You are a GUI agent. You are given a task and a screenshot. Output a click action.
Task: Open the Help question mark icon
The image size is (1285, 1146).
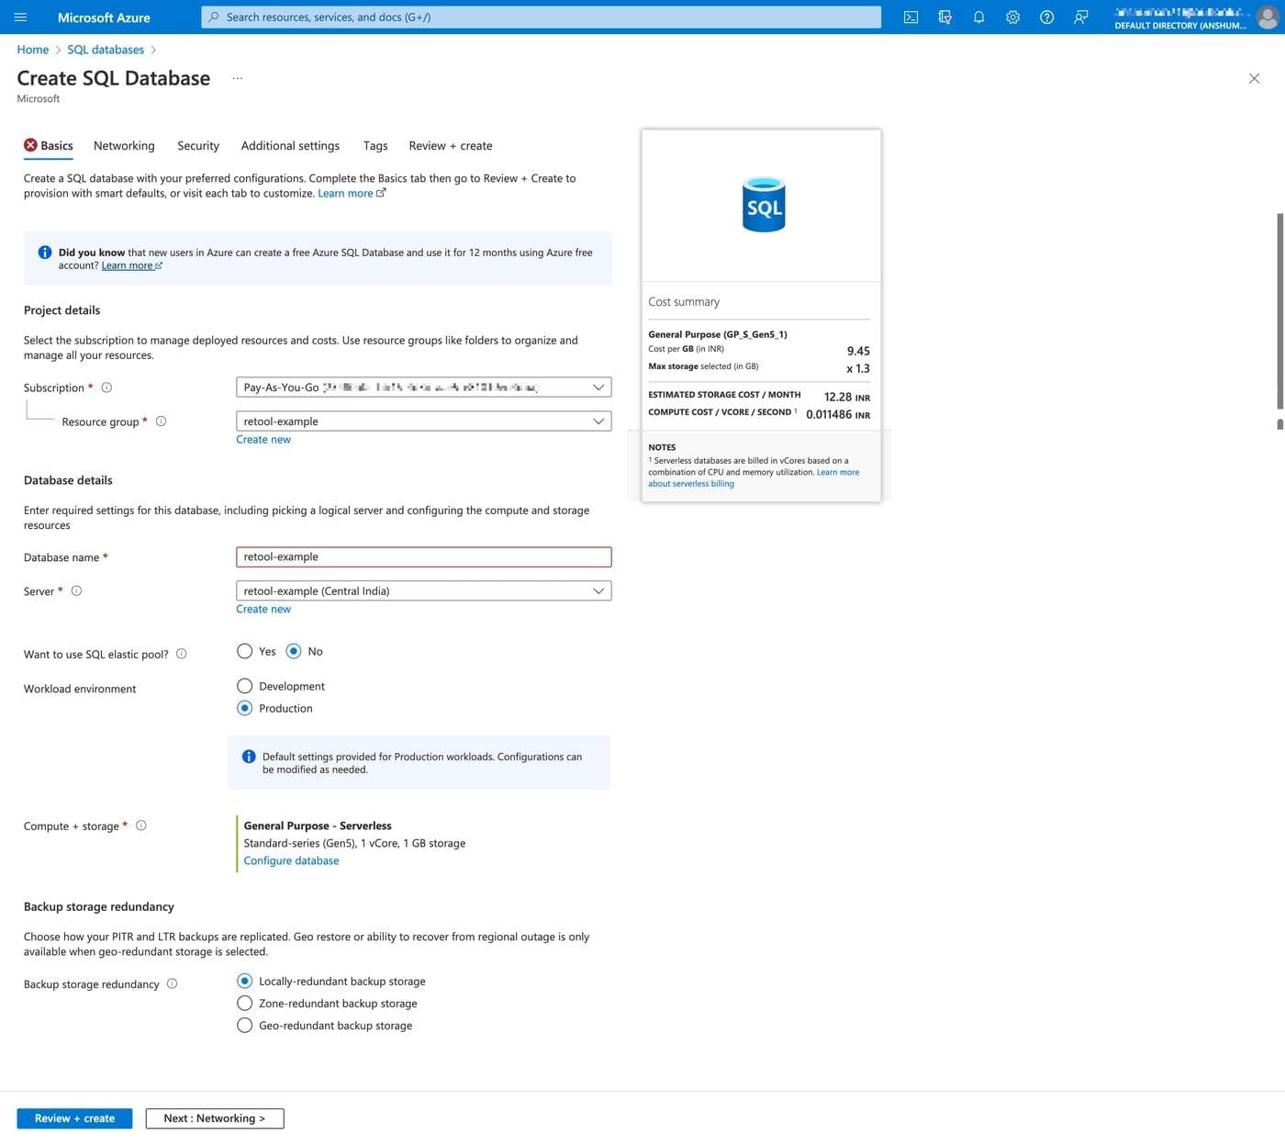click(1046, 17)
